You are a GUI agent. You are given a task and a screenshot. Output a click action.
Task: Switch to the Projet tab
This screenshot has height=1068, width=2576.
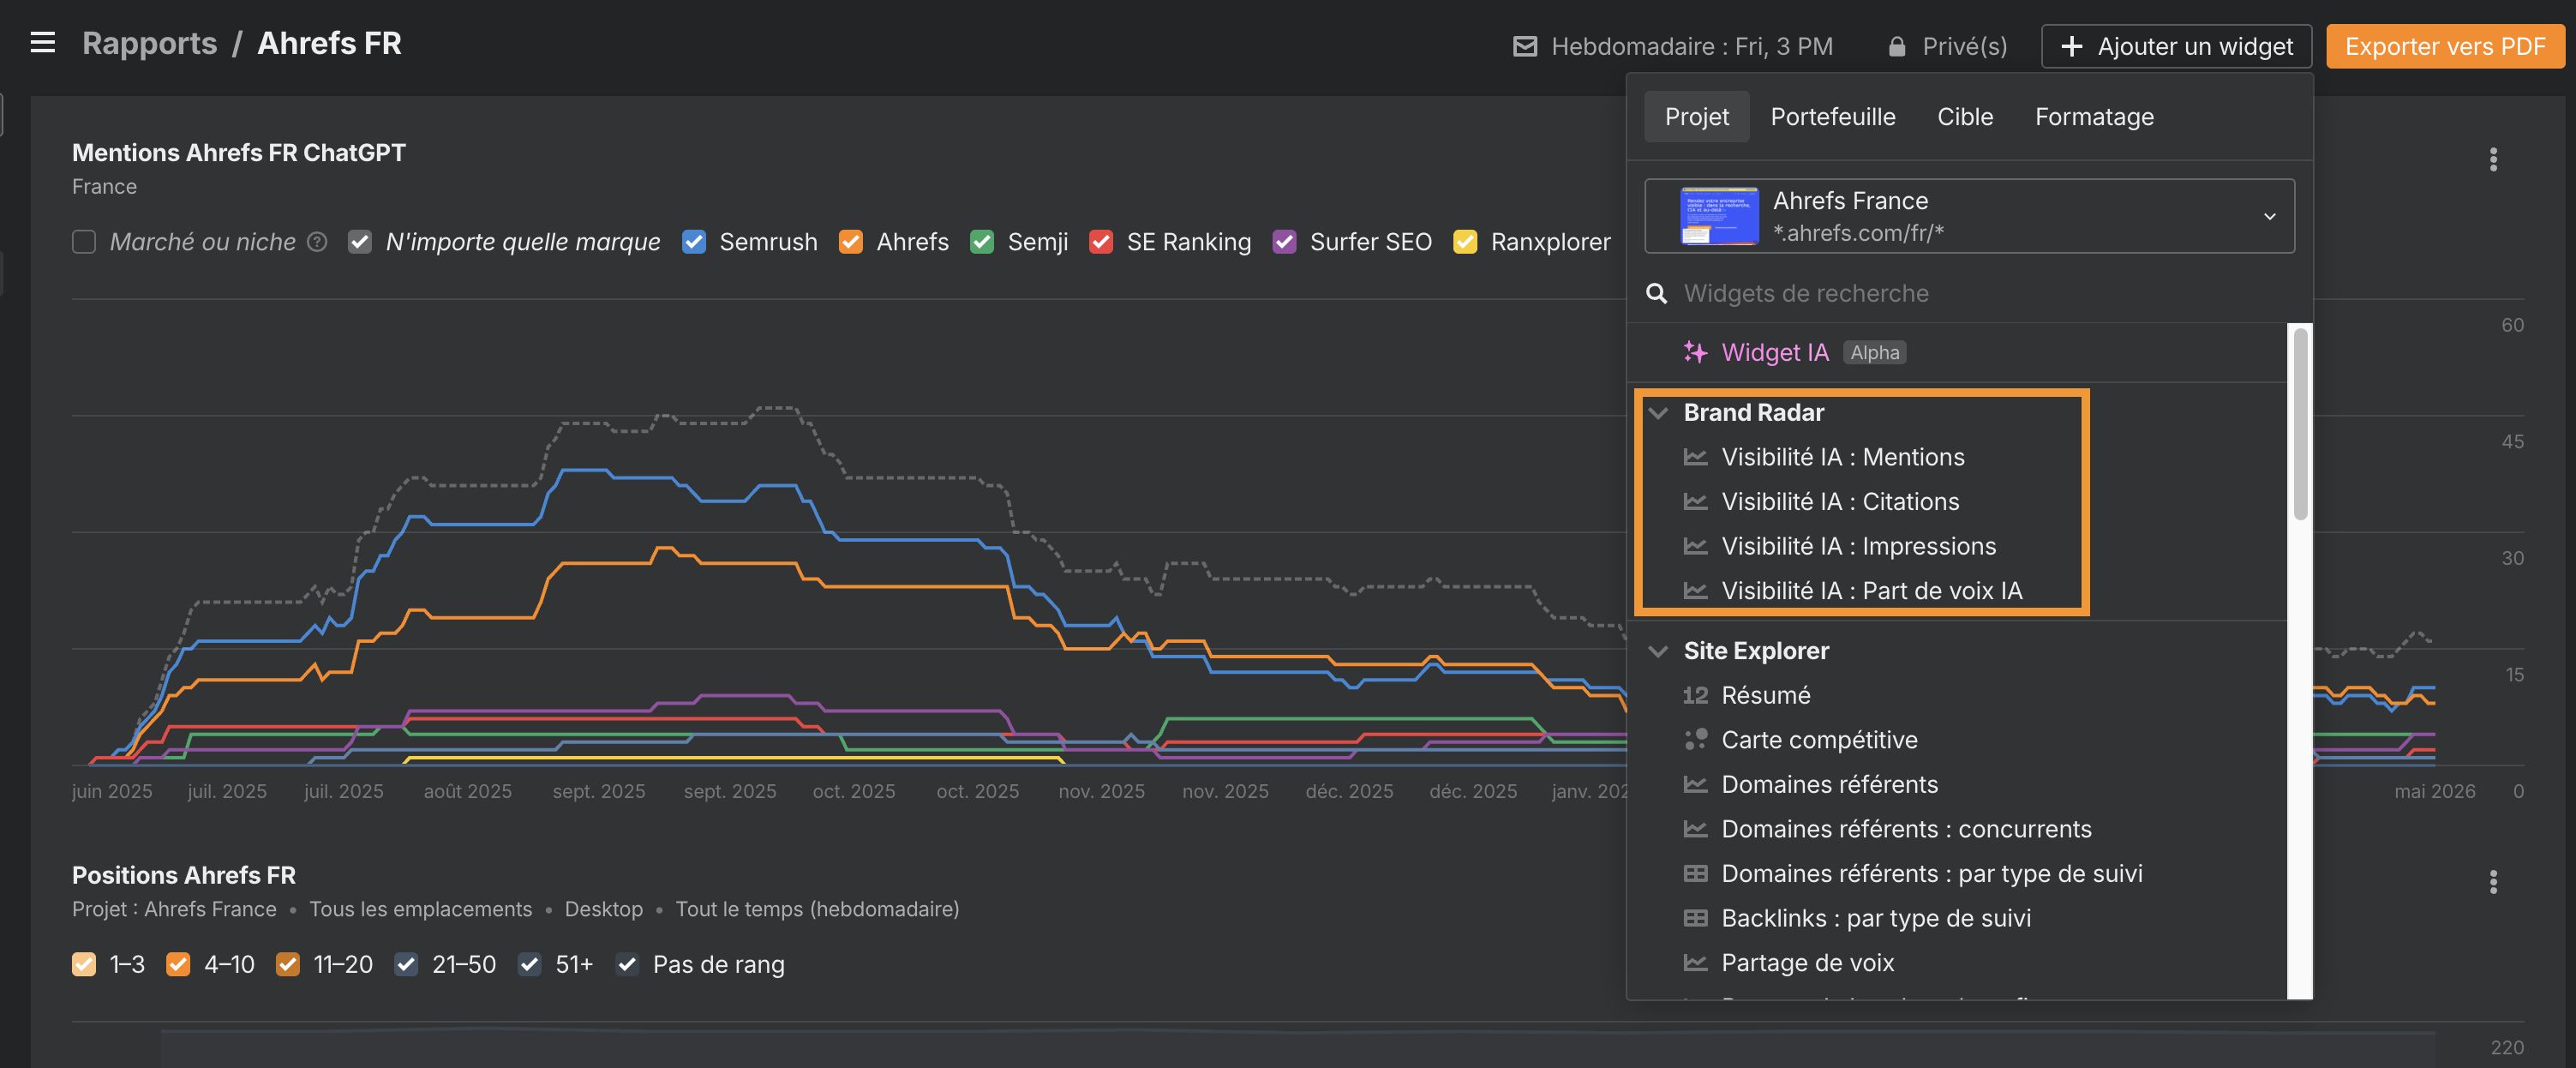tap(1696, 117)
